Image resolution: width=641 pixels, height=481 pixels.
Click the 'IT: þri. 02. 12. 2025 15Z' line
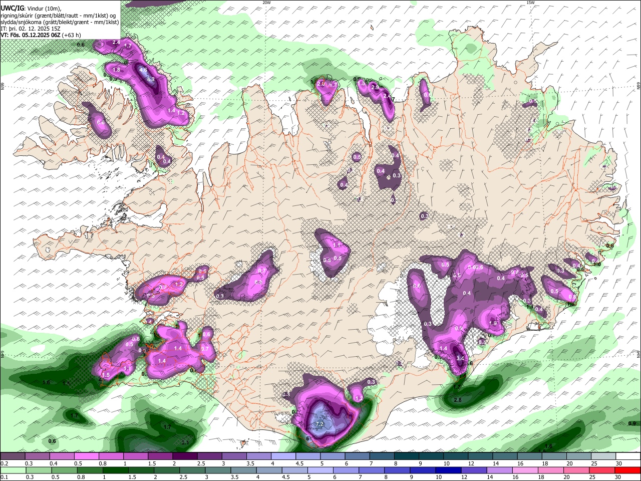(x=31, y=29)
